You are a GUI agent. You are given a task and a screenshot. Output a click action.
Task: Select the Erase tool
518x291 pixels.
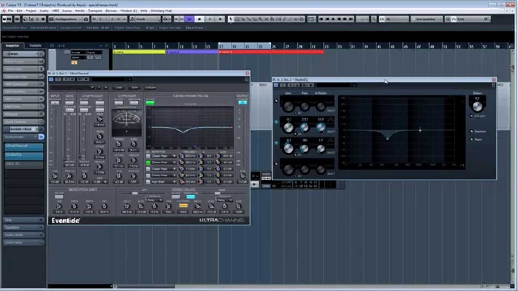pyautogui.click(x=255, y=19)
